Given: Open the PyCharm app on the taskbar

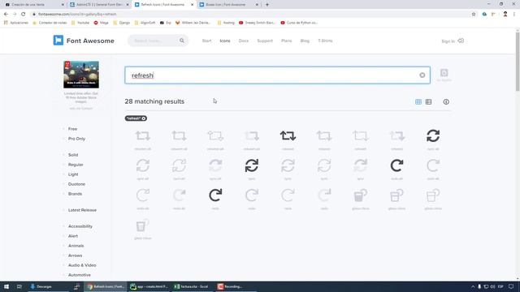Looking at the screenshot, I should pos(149,286).
